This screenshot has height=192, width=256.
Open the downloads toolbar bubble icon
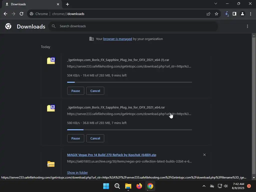(x=227, y=14)
